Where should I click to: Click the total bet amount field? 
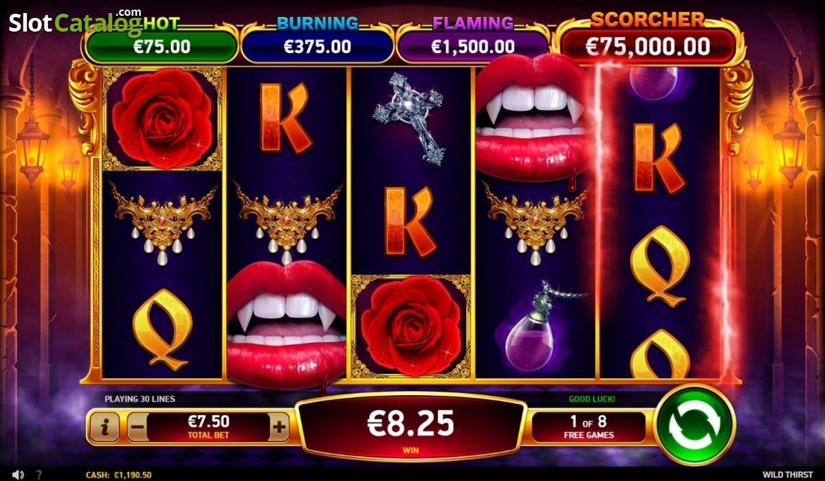pos(208,427)
